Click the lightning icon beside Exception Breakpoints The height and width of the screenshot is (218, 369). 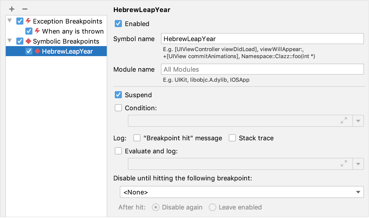29,21
